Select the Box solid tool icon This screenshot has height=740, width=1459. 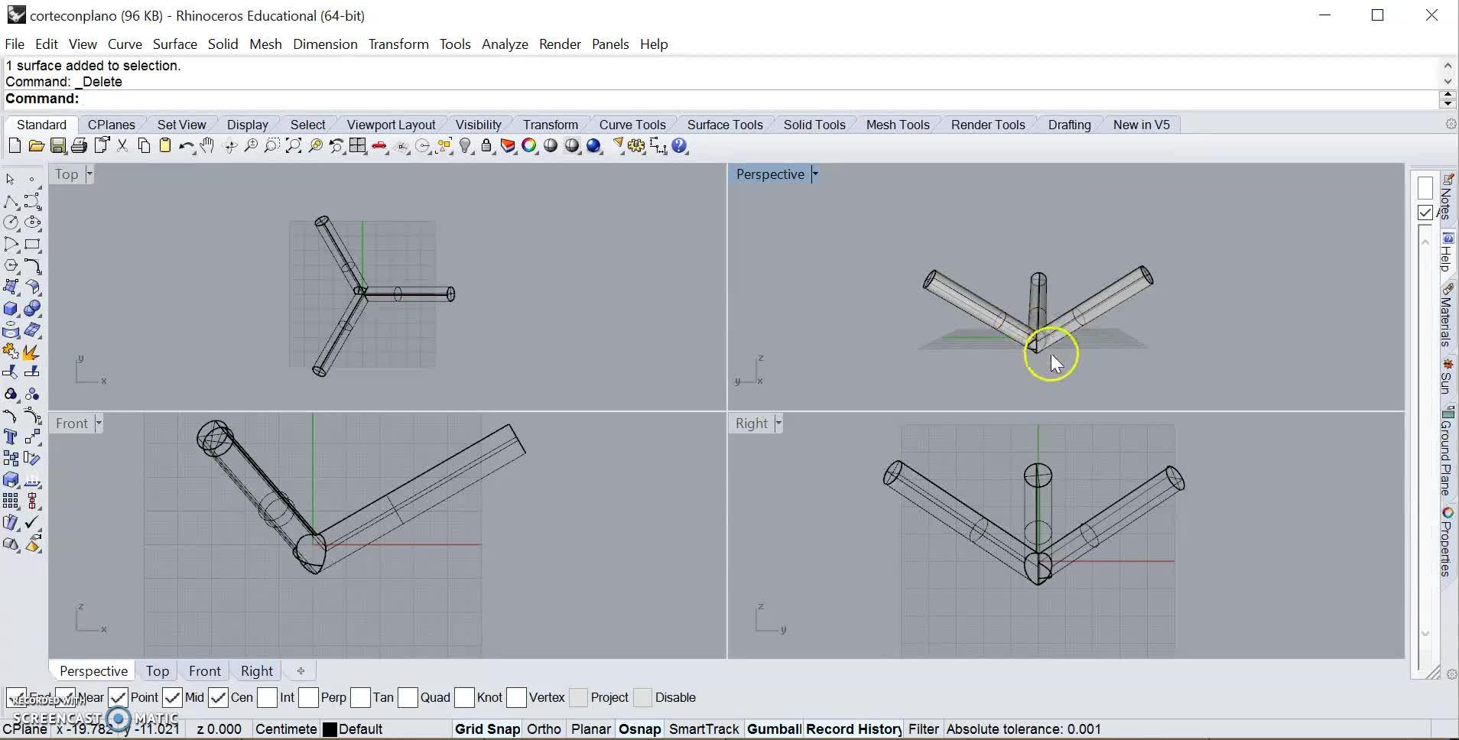tap(11, 309)
